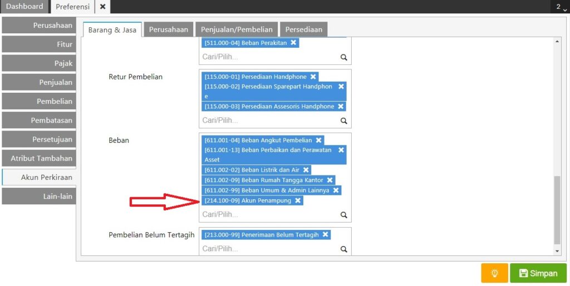Remove Persediaan Handphone 115.000-01 tag
Screen dimensions: 570x286
point(313,77)
